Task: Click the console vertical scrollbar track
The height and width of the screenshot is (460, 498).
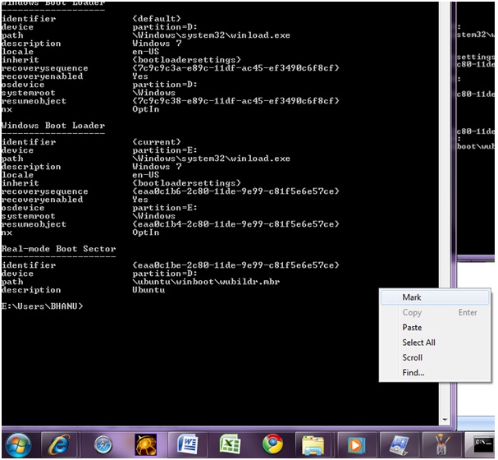Action: (x=445, y=208)
